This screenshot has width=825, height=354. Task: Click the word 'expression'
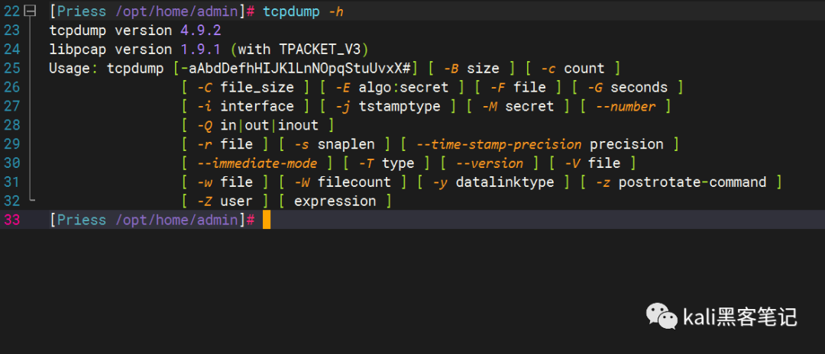335,201
